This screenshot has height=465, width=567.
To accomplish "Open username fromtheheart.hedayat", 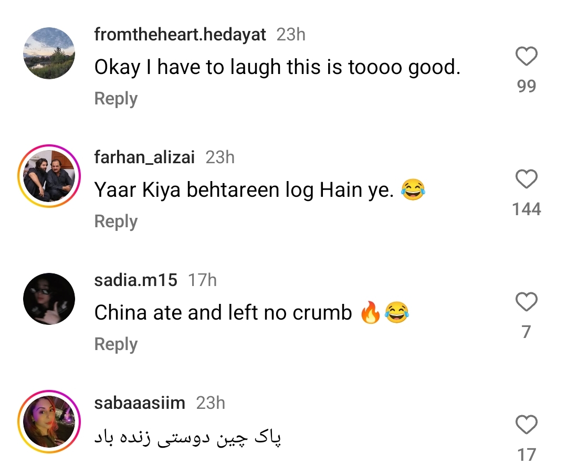I will (180, 35).
